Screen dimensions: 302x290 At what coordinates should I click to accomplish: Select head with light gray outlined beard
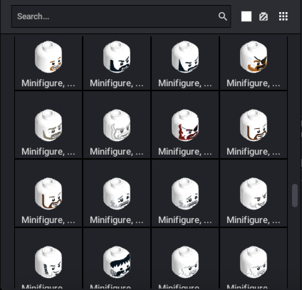pyautogui.click(x=117, y=125)
